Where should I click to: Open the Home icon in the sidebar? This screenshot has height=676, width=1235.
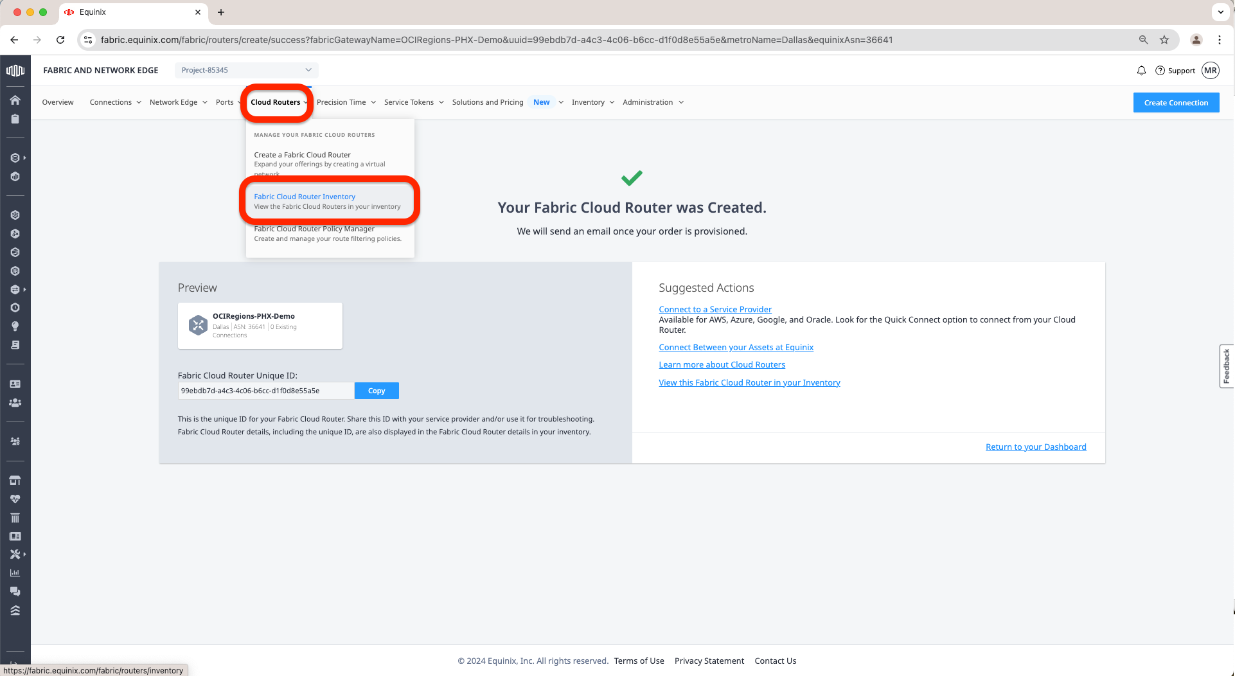pos(15,100)
